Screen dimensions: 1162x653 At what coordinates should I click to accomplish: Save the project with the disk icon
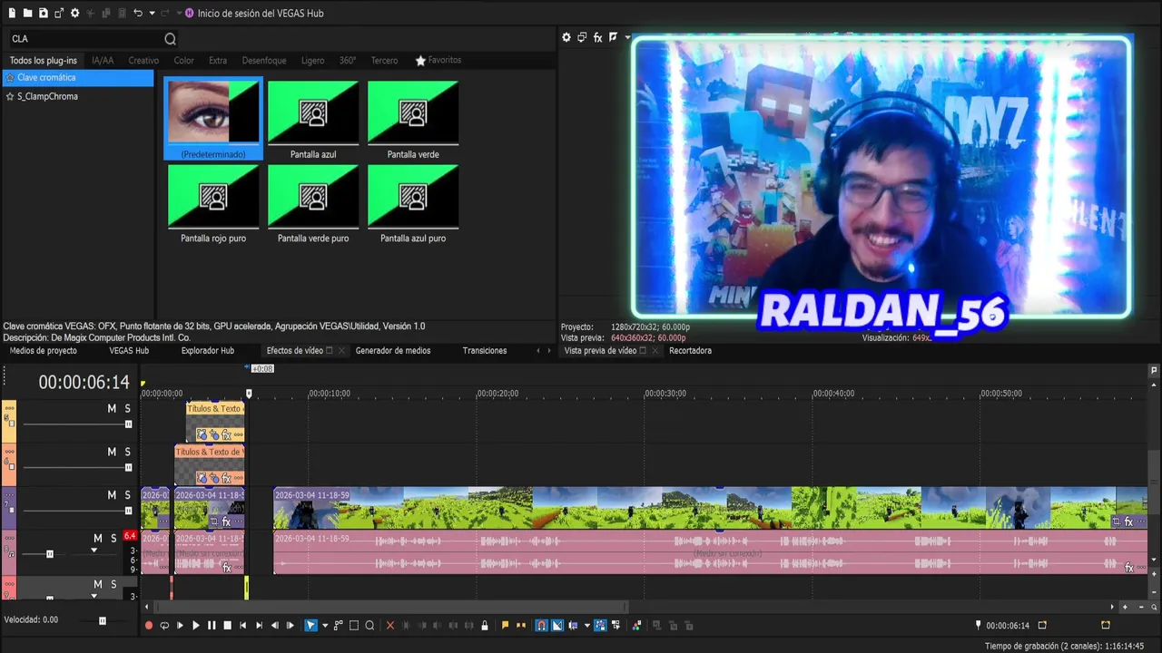pyautogui.click(x=43, y=13)
